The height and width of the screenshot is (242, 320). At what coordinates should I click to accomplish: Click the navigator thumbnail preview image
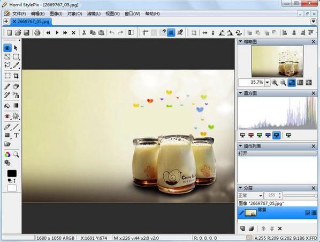pos(277,61)
